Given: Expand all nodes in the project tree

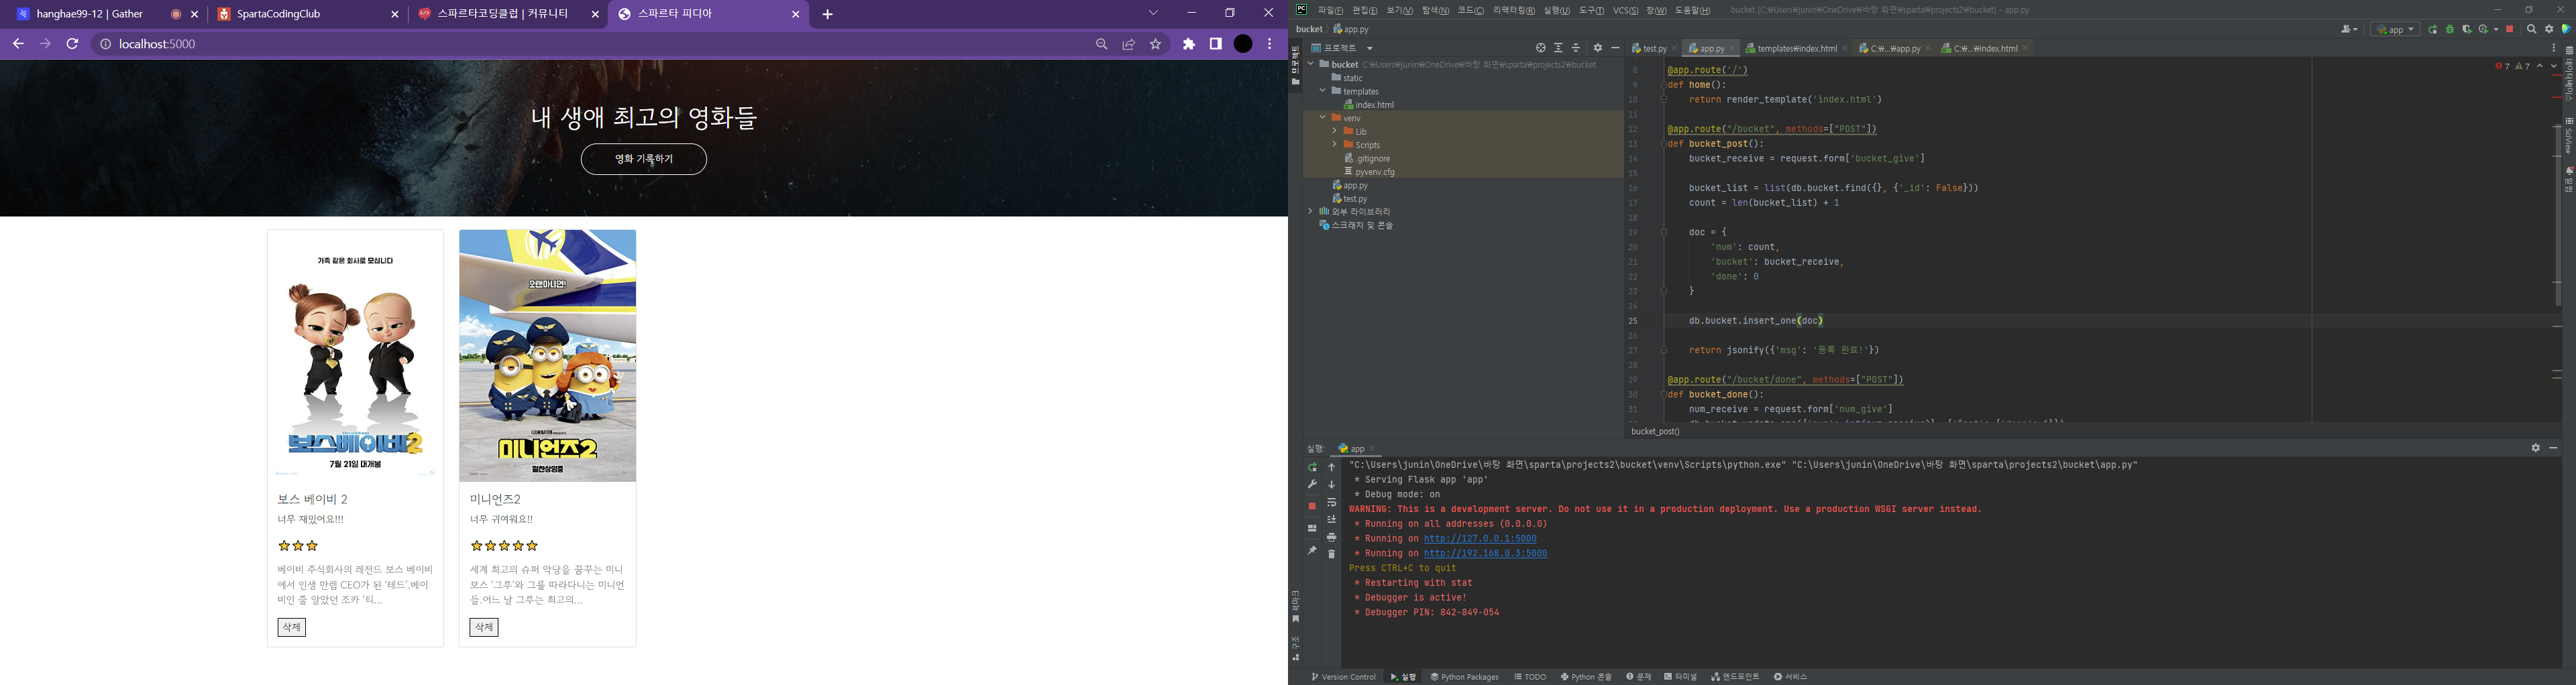Looking at the screenshot, I should tap(1558, 48).
